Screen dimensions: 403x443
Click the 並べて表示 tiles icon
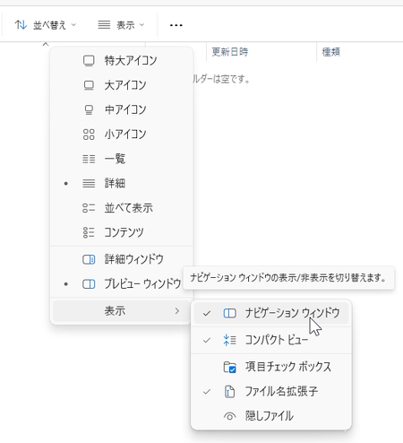coord(89,208)
